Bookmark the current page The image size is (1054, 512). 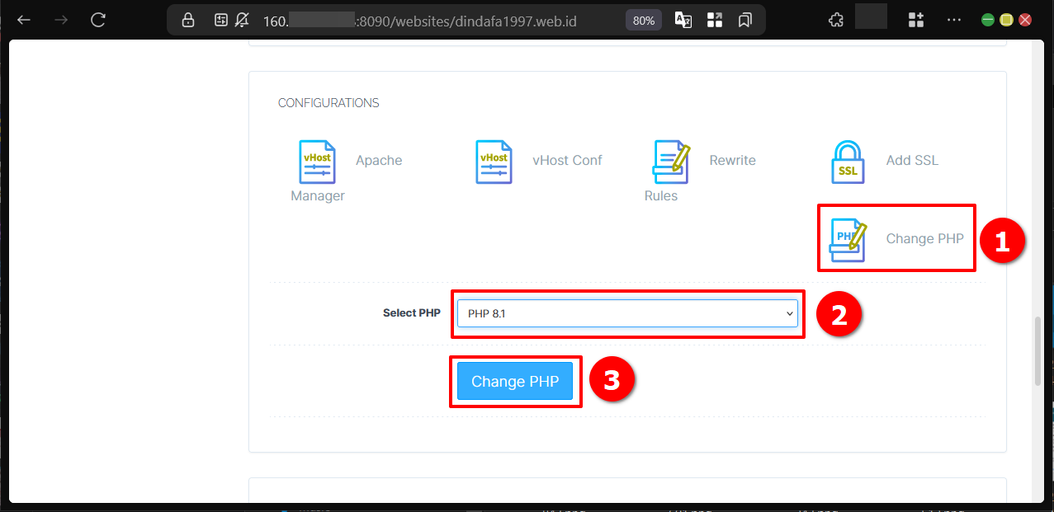pos(744,20)
